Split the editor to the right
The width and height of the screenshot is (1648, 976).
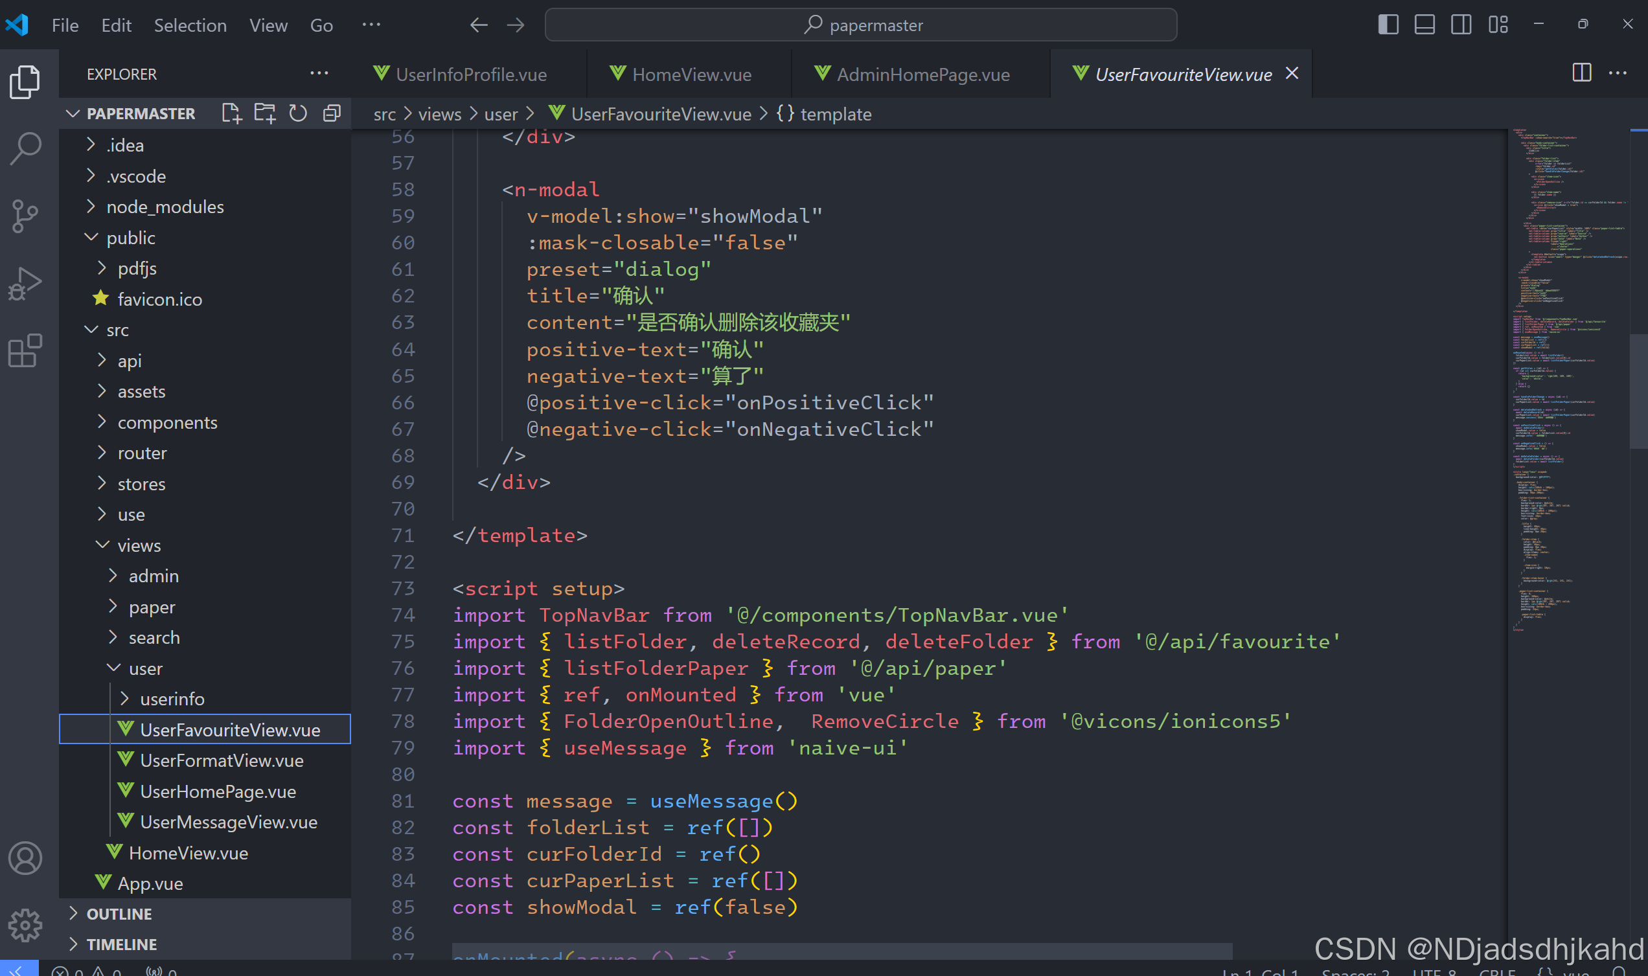(1581, 73)
